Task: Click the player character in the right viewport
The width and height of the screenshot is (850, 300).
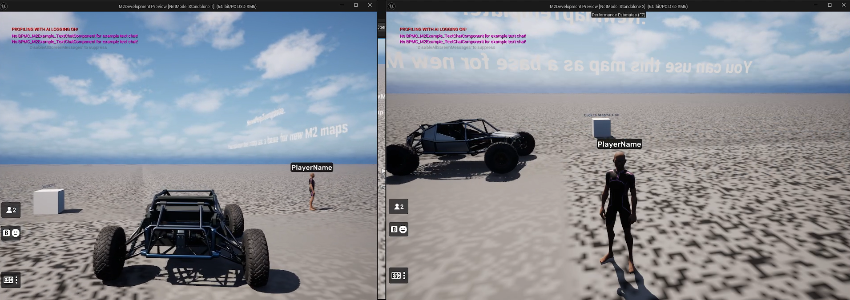Action: pos(618,209)
